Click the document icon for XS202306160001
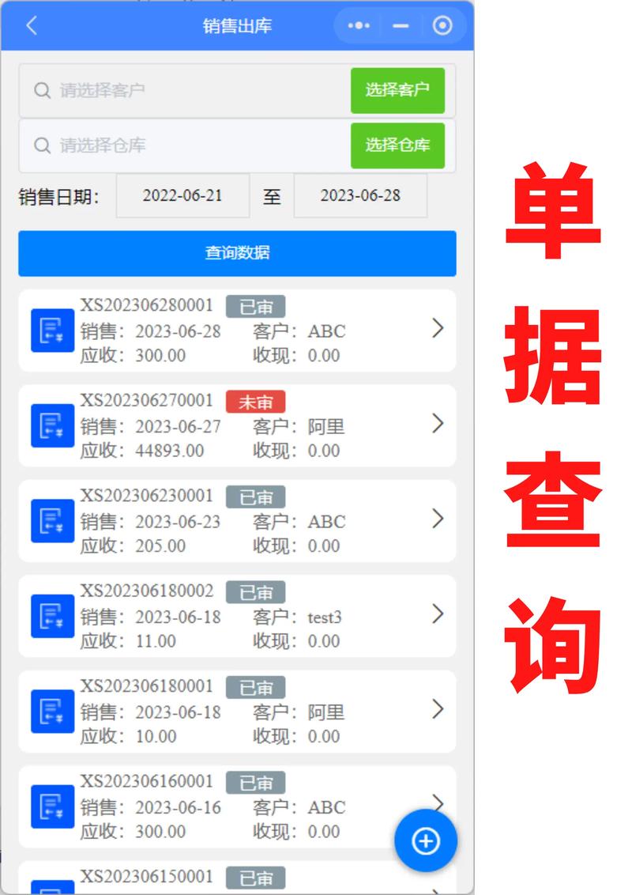Viewport: 632px width, 895px height. pos(52,806)
